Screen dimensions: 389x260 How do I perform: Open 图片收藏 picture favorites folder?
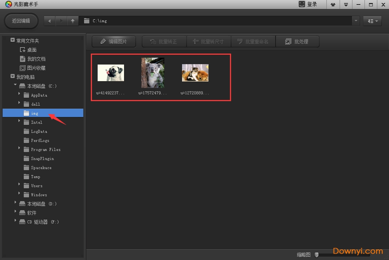click(36, 68)
